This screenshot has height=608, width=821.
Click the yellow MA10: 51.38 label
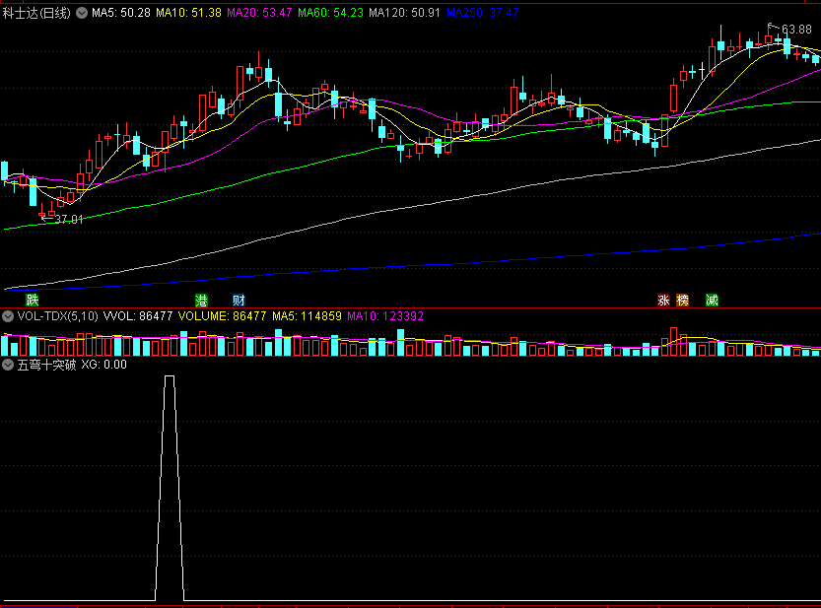click(x=188, y=13)
